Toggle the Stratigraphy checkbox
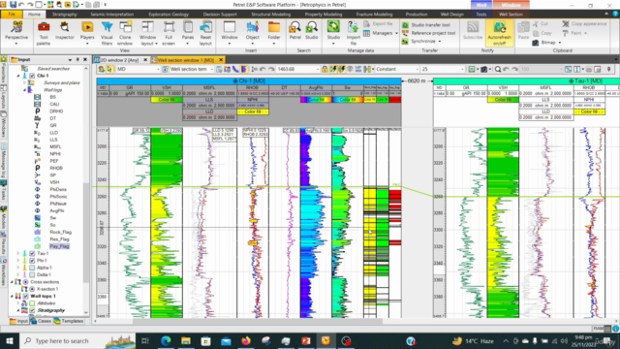 pos(32,310)
